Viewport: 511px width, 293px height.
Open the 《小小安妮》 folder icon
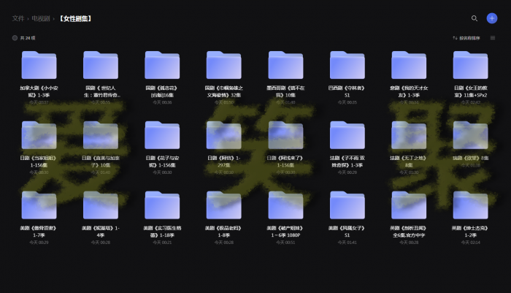39,65
